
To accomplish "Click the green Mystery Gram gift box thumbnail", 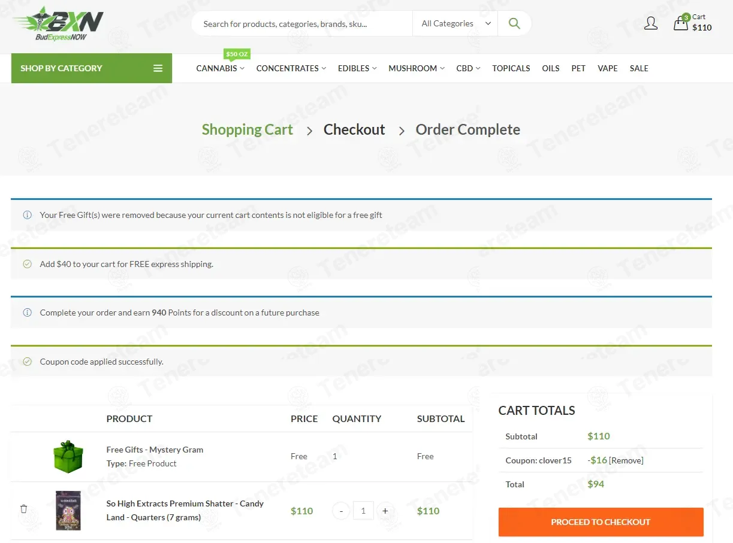I will [68, 457].
